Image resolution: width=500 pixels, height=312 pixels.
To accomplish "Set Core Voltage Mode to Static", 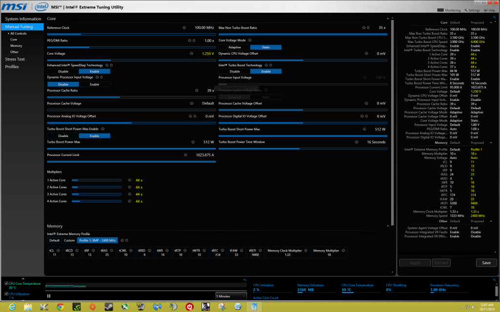I will 266,47.
